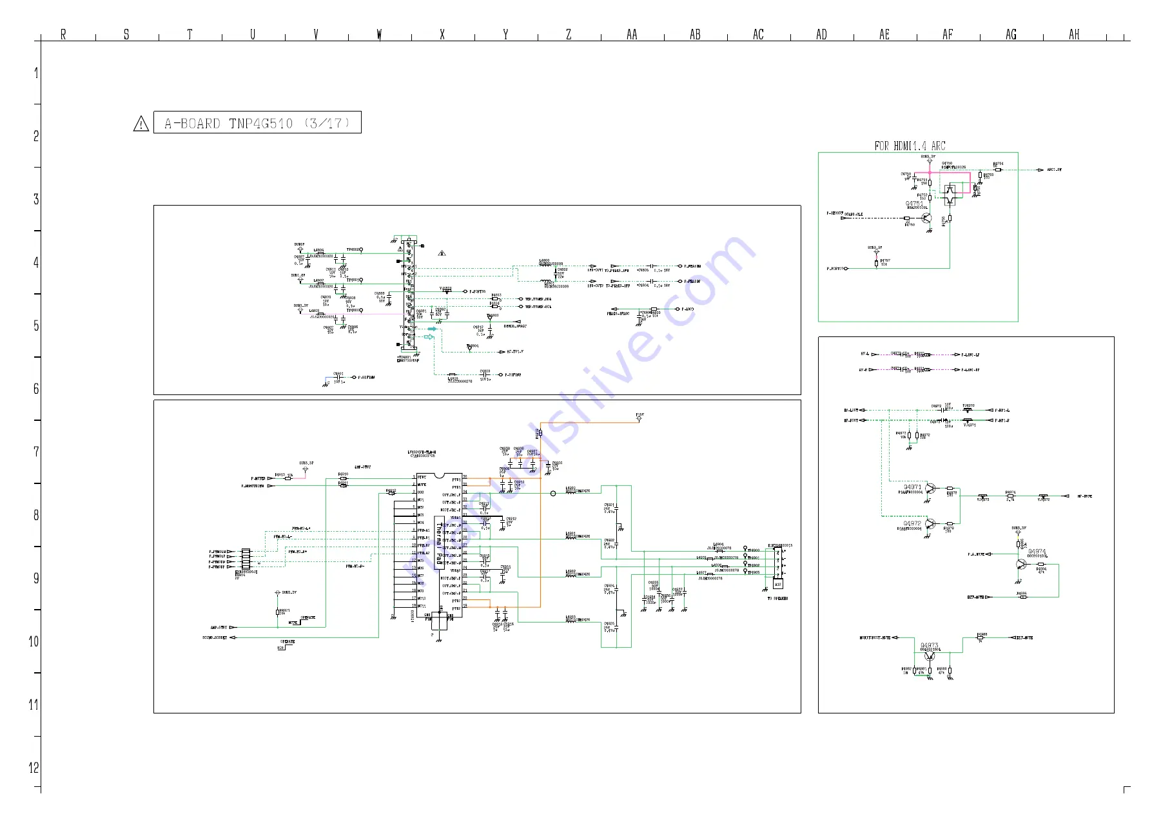Click the Thermal Pad label on the amplifier IC
Screen dimensions: 1152x814
pos(440,543)
